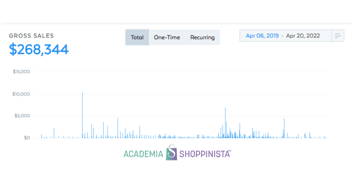Screen dimensions: 355x183
Task: Click the $0 axis label
Action: [27, 138]
